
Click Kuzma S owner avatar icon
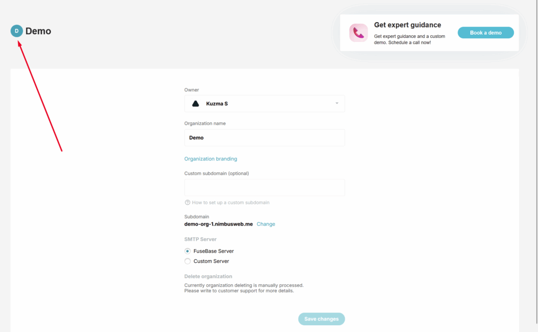tap(195, 104)
